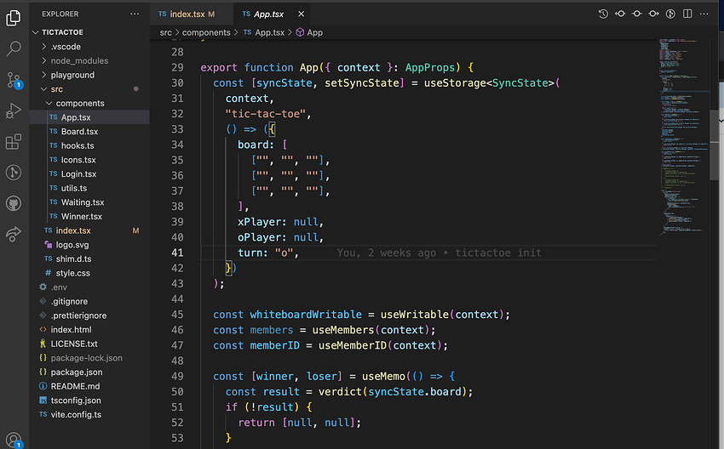Open Icons.tsx file
Image resolution: width=724 pixels, height=449 pixels.
tap(89, 160)
